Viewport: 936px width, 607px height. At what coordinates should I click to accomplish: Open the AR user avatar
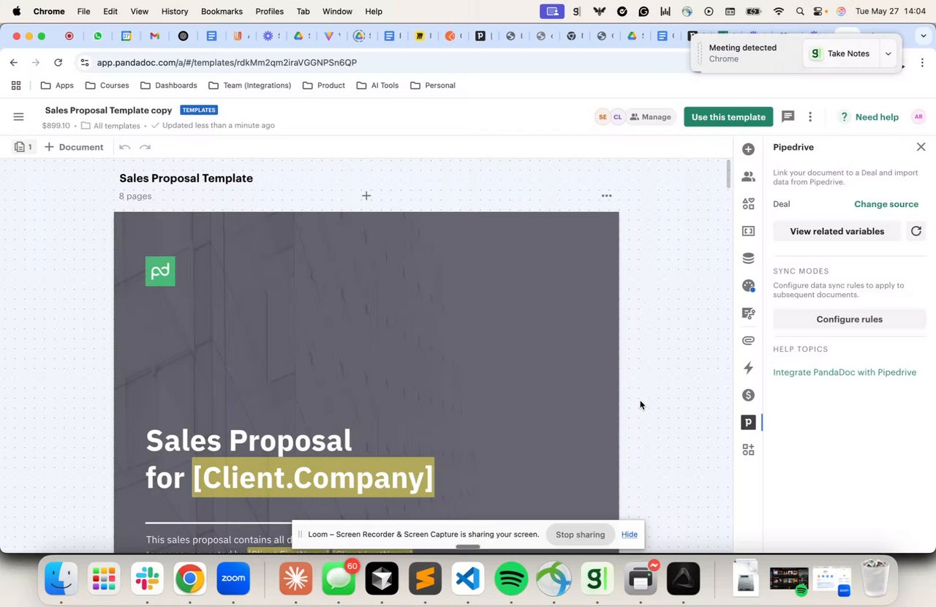point(918,117)
